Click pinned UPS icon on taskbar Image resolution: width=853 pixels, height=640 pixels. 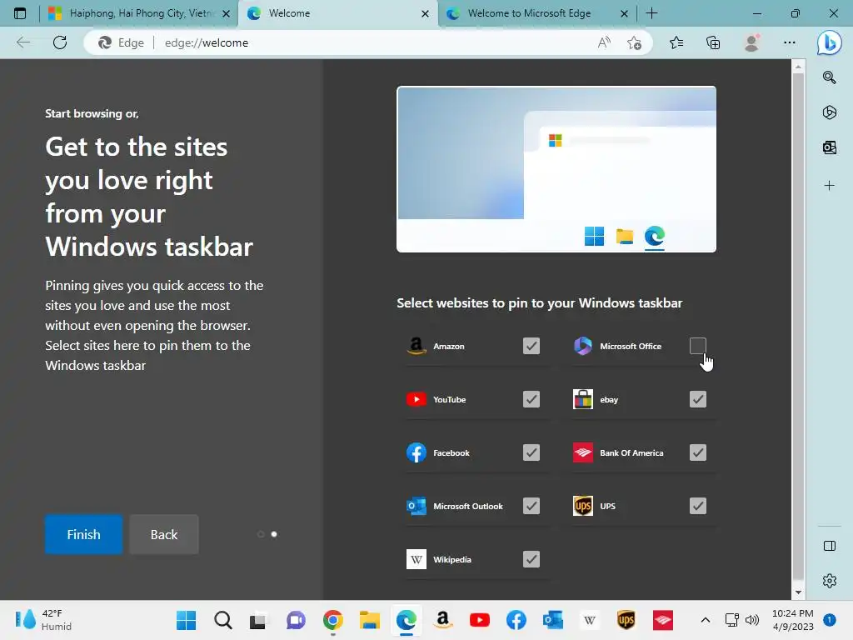click(626, 620)
